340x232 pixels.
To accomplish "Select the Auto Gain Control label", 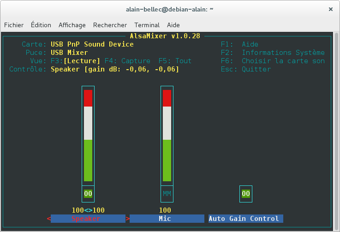I will 246,219.
